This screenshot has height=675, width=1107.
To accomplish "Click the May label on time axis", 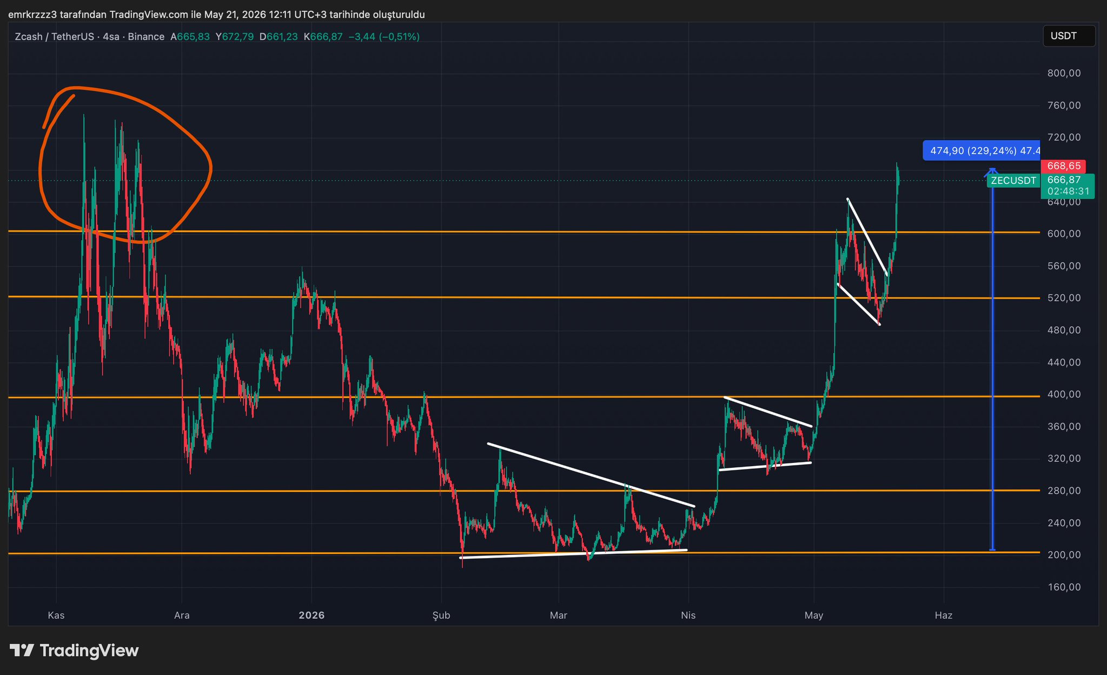I will tap(813, 615).
